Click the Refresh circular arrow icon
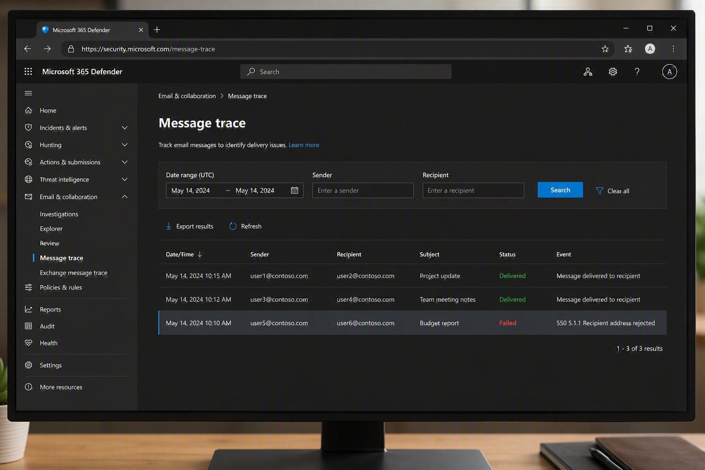 233,226
